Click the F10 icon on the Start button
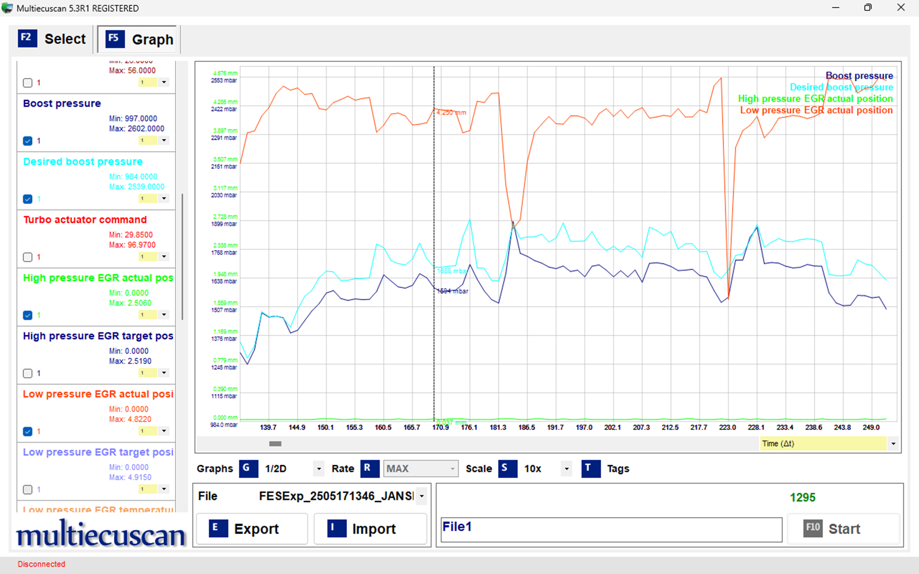The image size is (919, 574). [812, 528]
